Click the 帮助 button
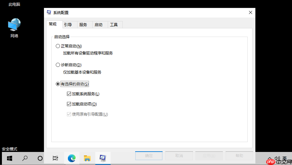 (x=239, y=155)
